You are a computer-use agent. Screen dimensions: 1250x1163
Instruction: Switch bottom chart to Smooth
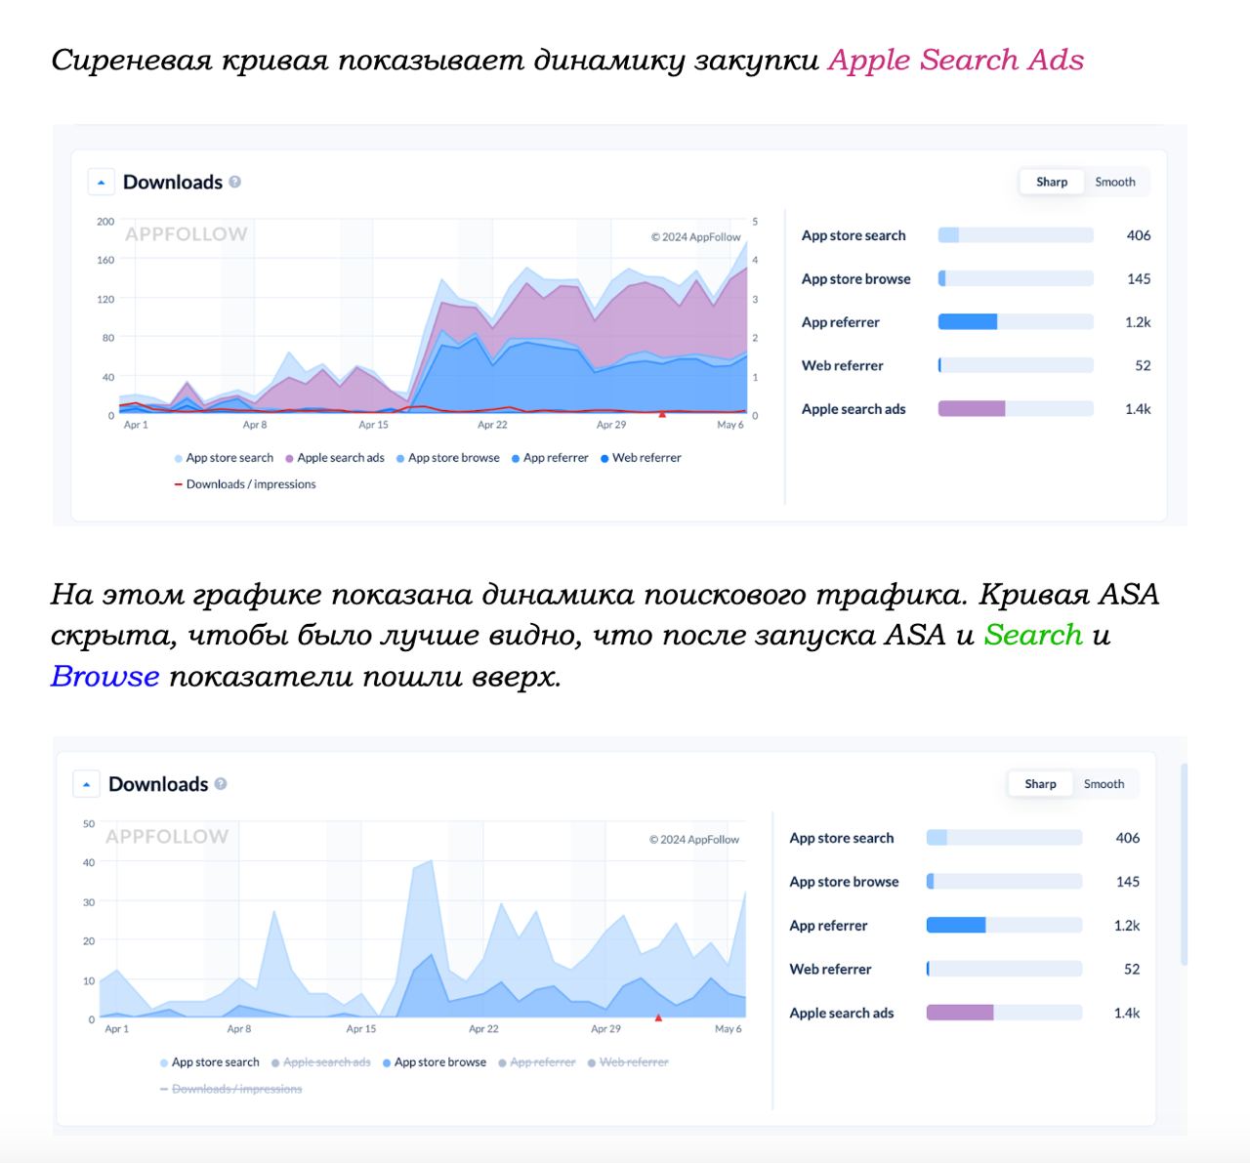1104,784
